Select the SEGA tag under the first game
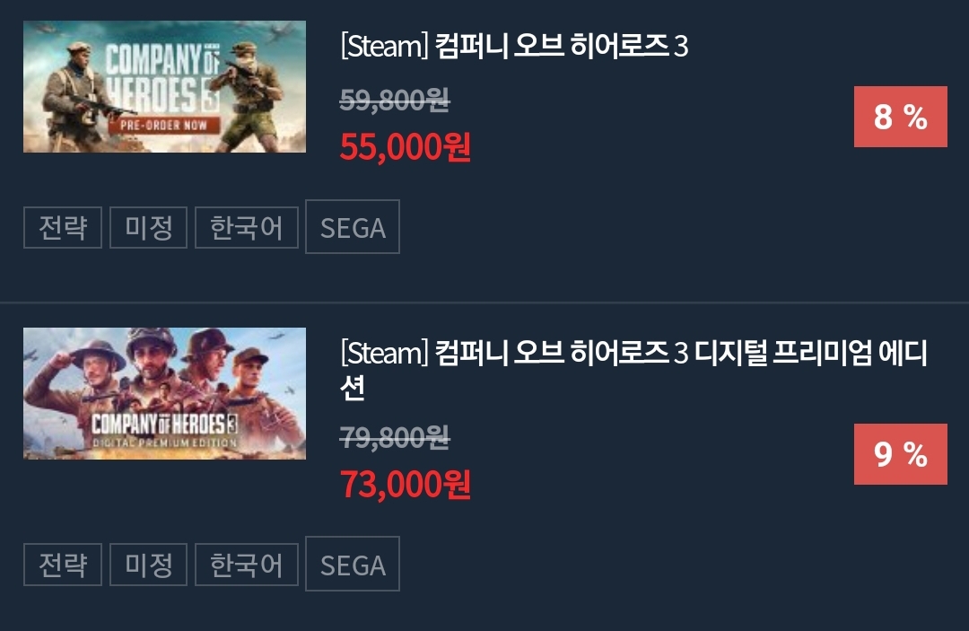 [353, 227]
